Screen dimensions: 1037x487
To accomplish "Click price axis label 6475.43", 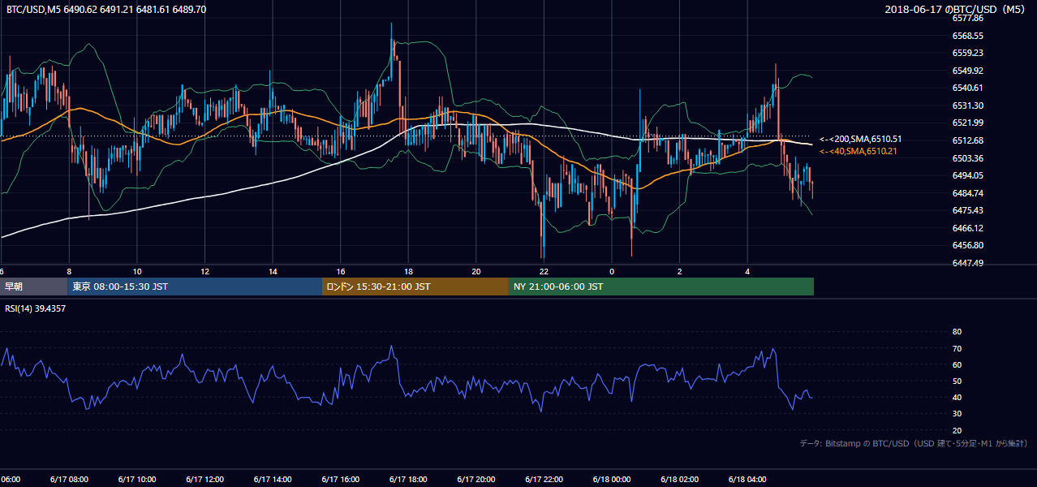I will pyautogui.click(x=968, y=210).
